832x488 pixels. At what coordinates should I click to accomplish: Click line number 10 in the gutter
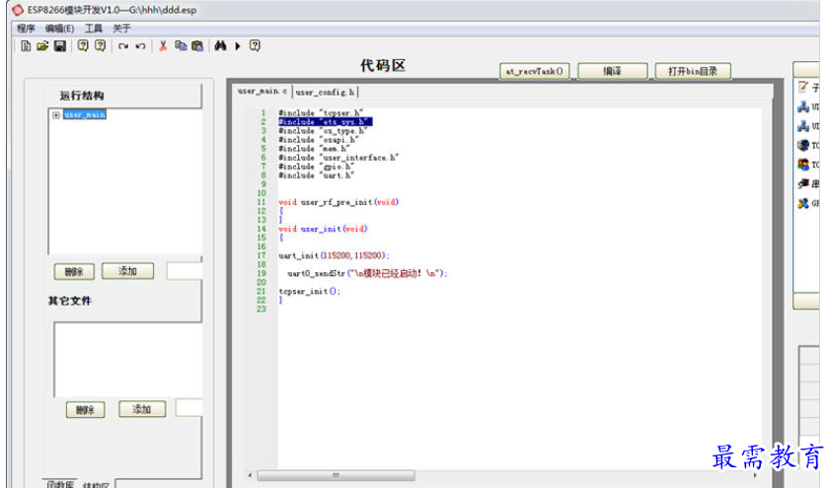coord(262,193)
